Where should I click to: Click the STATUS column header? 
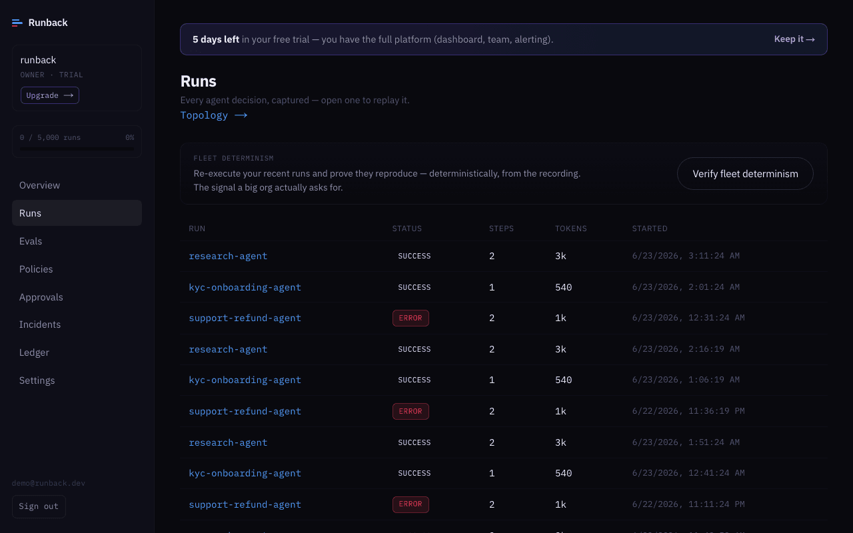click(x=407, y=229)
